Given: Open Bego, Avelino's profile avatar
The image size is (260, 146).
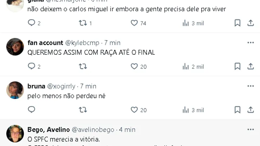Looking at the screenshot, I should click(x=15, y=133).
